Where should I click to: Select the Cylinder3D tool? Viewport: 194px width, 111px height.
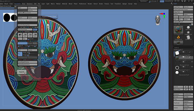pyautogui.click(x=188, y=38)
